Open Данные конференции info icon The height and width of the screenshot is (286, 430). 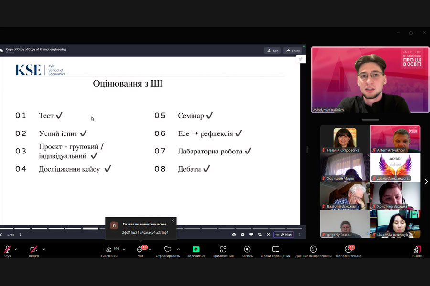click(x=313, y=249)
